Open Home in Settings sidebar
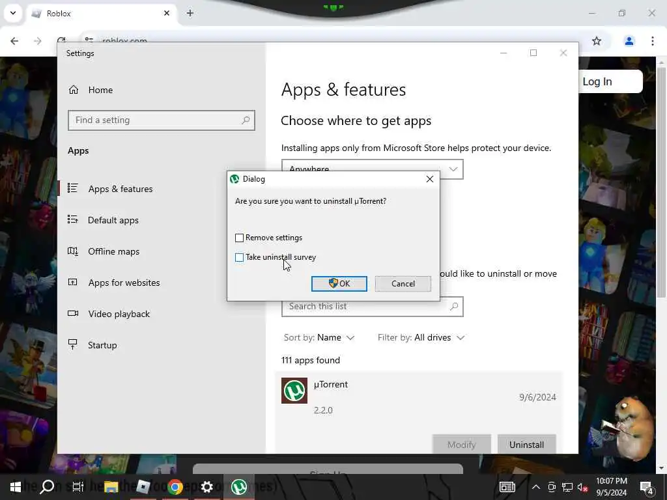 [100, 90]
